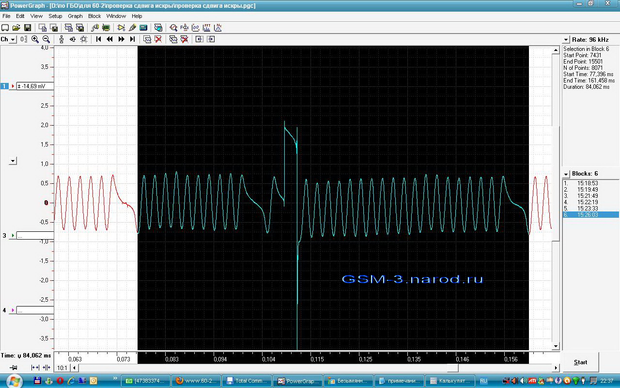Click the connector plug device icon
This screenshot has width=620, height=388.
[95, 28]
